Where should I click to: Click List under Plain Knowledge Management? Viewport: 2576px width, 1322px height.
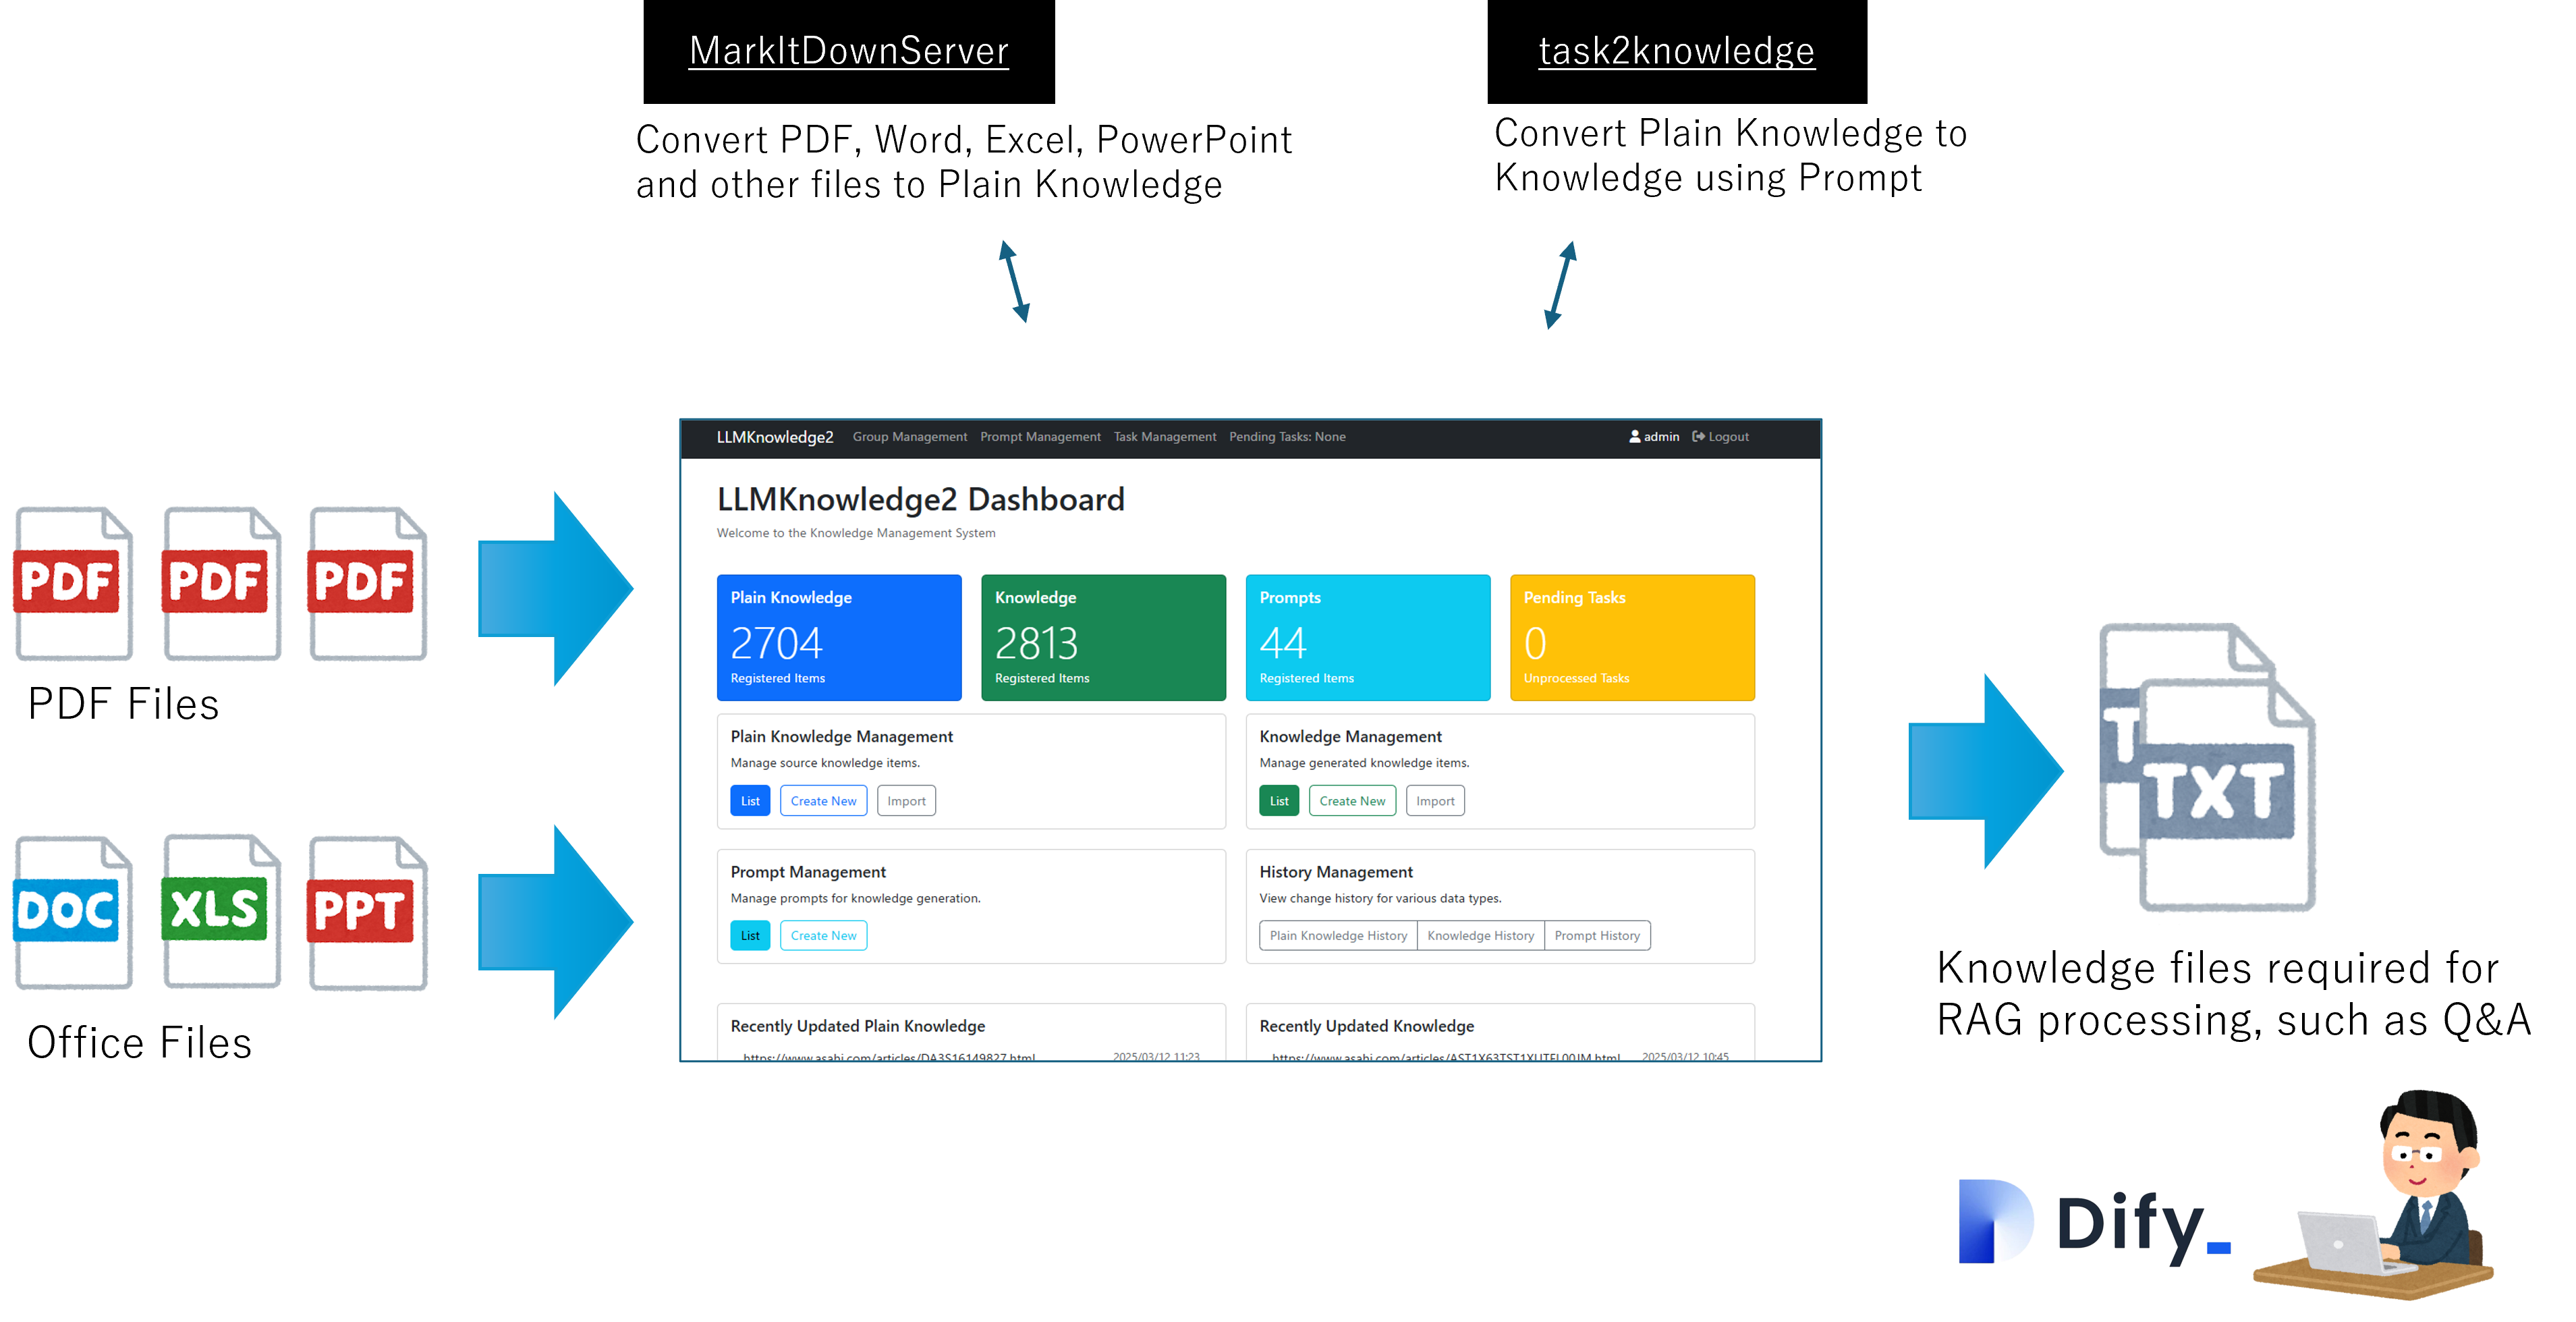coord(750,801)
